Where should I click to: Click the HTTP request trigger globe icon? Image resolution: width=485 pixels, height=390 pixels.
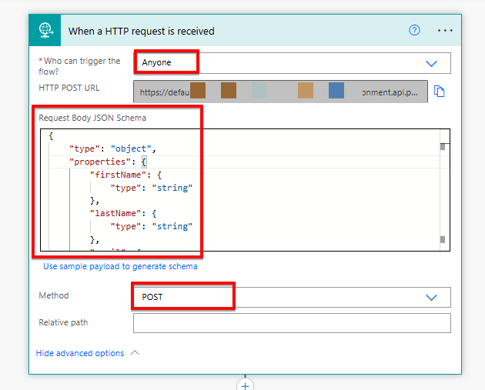point(45,30)
